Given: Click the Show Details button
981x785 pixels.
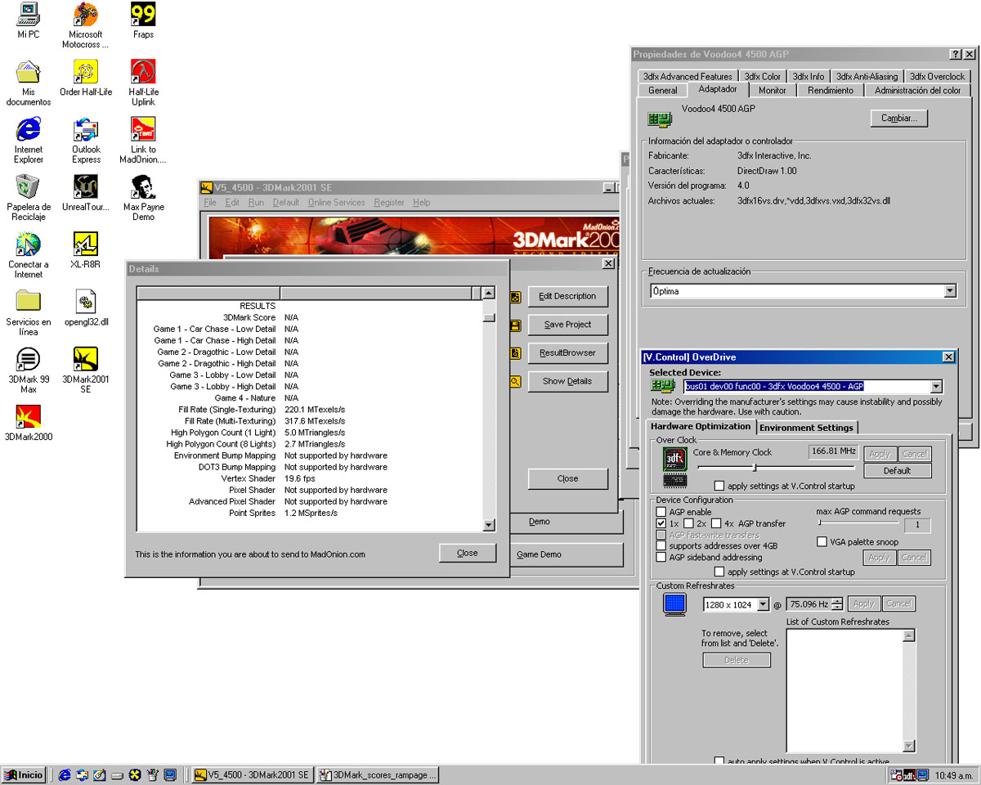Looking at the screenshot, I should click(x=567, y=381).
